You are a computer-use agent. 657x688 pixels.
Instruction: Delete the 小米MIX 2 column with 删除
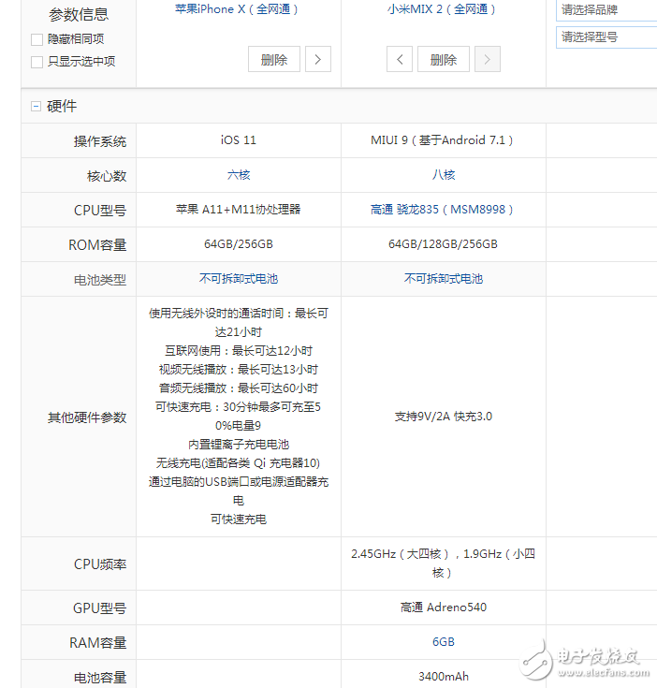[x=444, y=59]
